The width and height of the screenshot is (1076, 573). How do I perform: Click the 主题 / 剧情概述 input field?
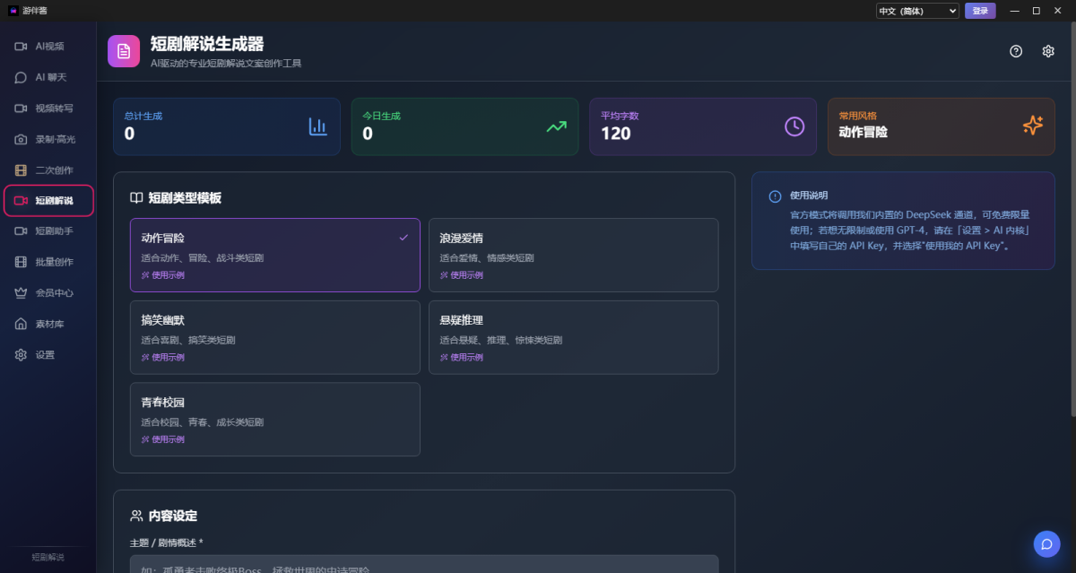coord(423,565)
